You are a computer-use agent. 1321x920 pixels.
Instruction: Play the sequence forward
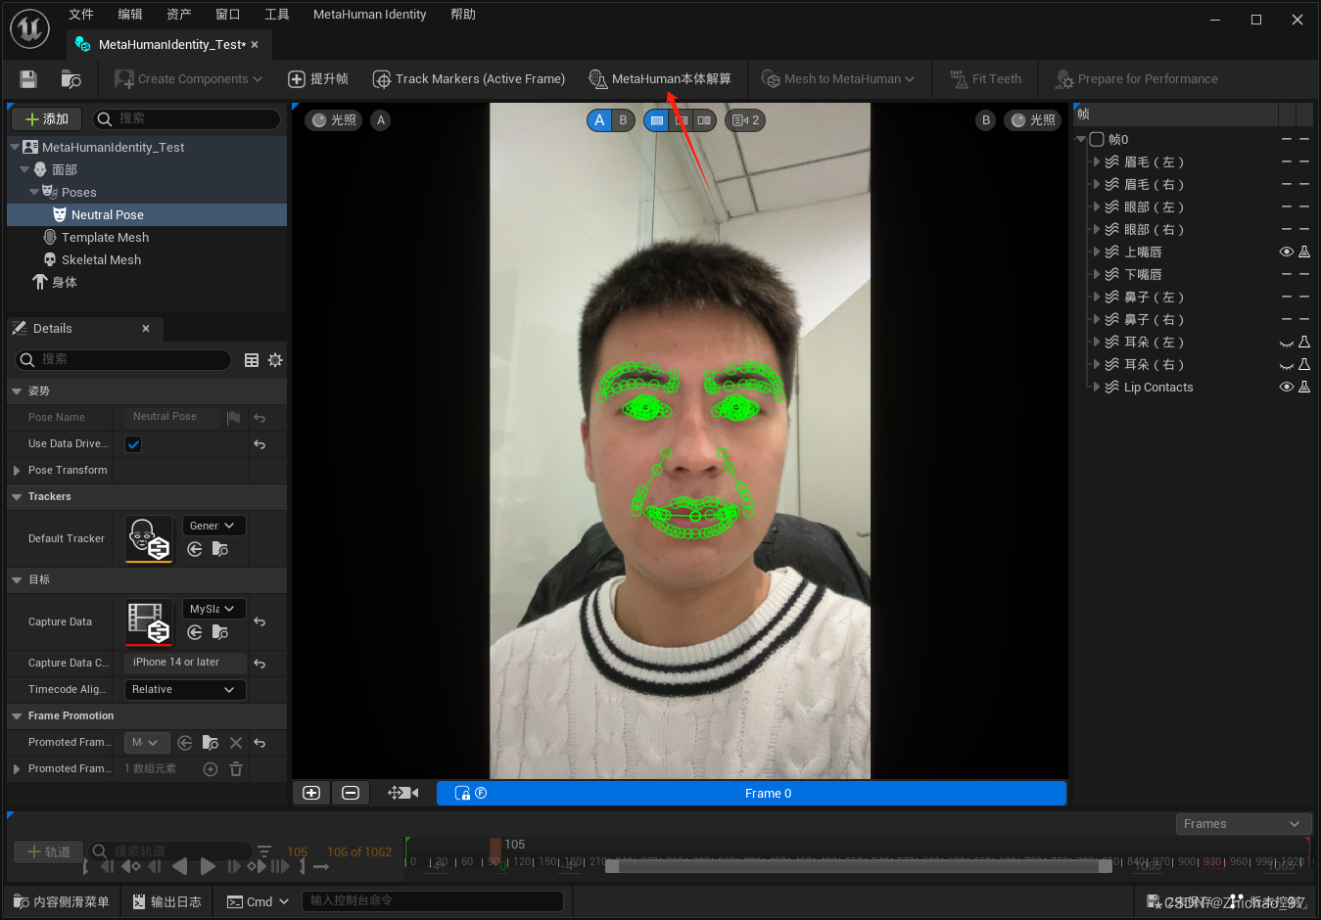pos(208,866)
